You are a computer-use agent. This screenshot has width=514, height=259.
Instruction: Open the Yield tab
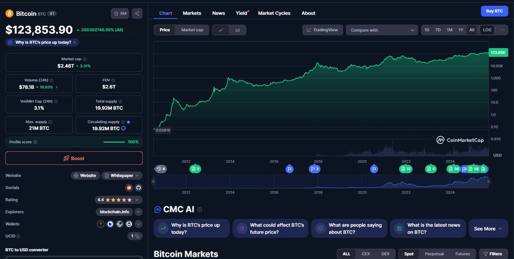click(242, 13)
